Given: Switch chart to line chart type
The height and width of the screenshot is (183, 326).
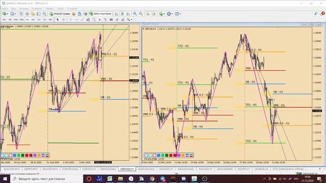Looking at the screenshot, I should click(128, 14).
